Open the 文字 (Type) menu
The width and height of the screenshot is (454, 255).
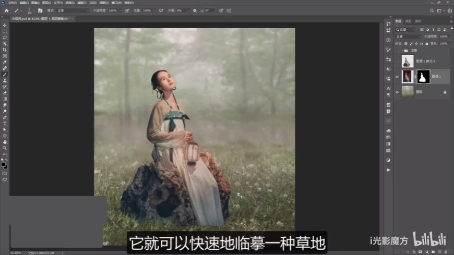58,3
